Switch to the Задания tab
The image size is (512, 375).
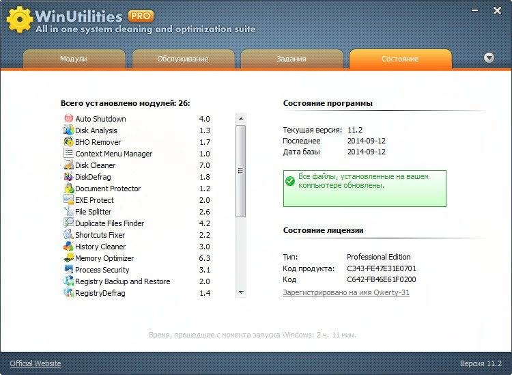[291, 59]
